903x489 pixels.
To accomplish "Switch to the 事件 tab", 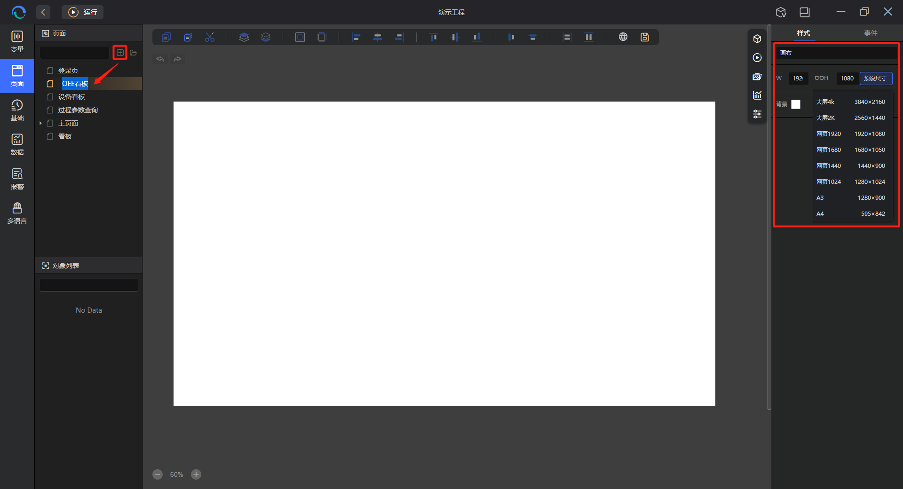I will [871, 33].
